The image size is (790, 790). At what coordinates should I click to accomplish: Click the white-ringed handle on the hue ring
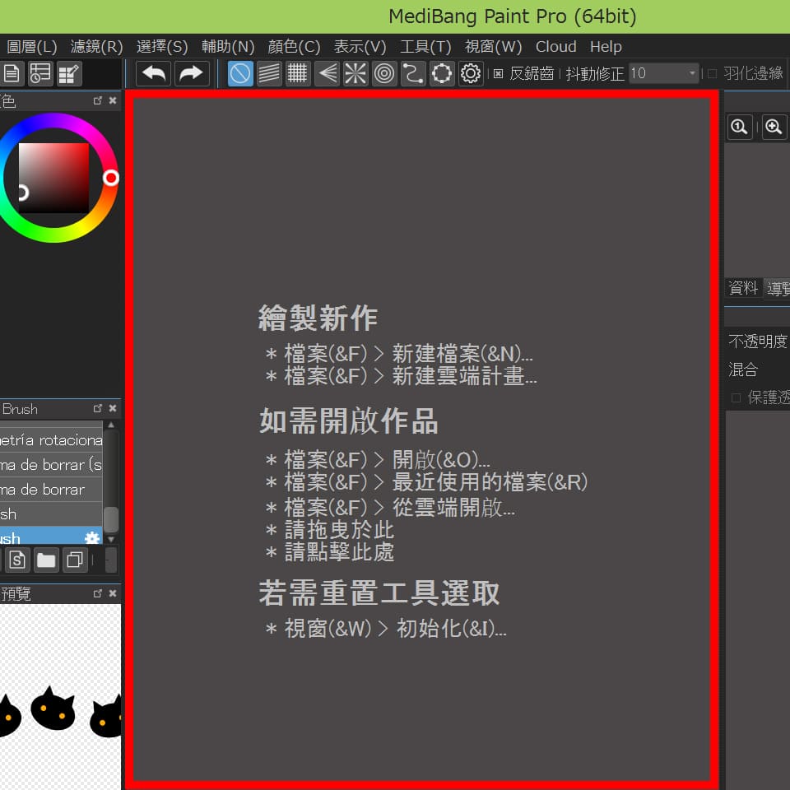click(111, 178)
